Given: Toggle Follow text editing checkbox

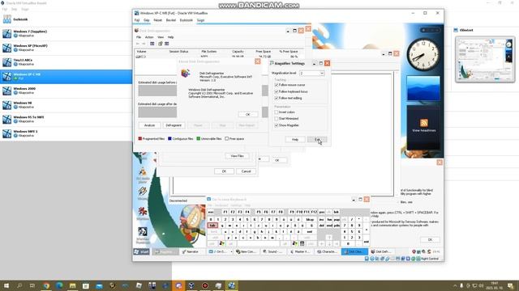Looking at the screenshot, I should [x=277, y=99].
